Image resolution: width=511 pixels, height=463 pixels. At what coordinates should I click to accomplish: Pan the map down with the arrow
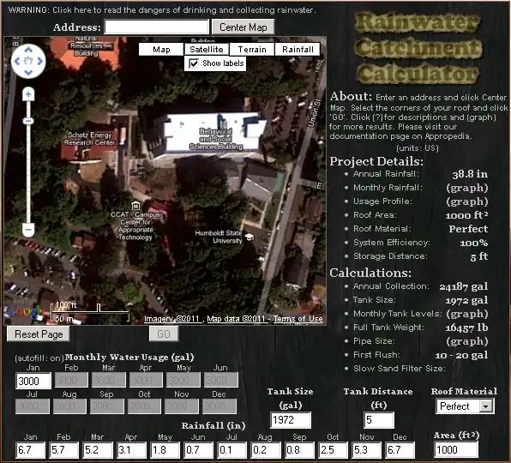[x=28, y=72]
